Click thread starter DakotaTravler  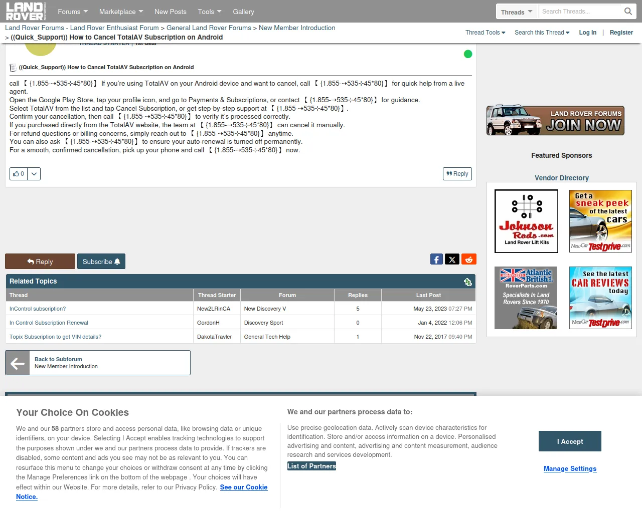tap(214, 337)
